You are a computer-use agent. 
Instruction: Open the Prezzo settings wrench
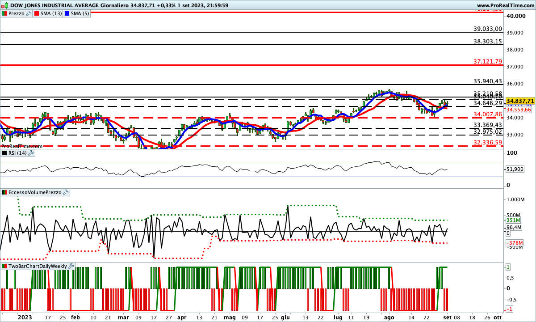pyautogui.click(x=29, y=13)
